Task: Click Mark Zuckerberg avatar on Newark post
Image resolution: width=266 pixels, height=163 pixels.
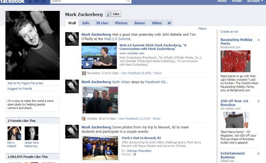Action: [72, 132]
